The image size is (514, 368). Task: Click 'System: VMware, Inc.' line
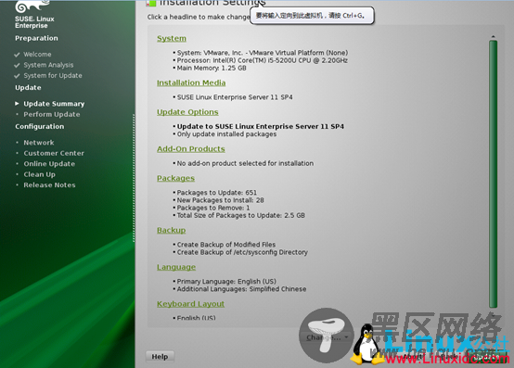tap(263, 53)
